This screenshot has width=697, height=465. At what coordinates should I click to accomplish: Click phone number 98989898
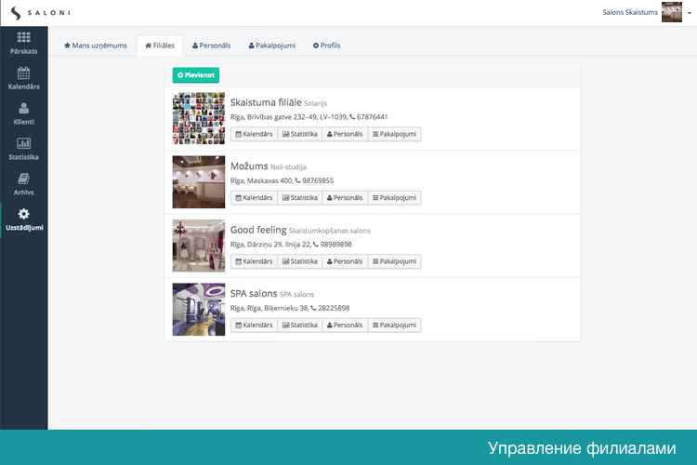(x=335, y=245)
